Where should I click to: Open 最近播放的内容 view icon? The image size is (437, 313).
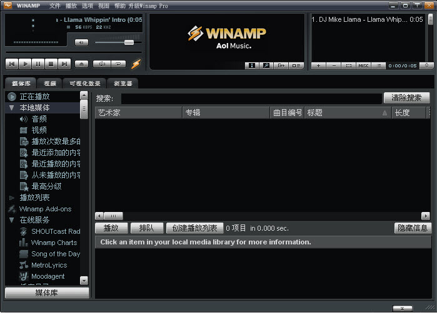click(24, 164)
